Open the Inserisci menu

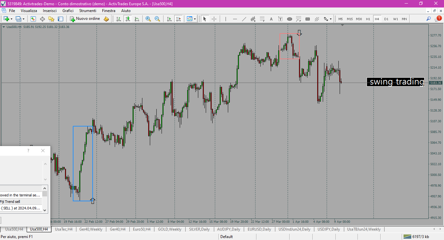pos(50,11)
